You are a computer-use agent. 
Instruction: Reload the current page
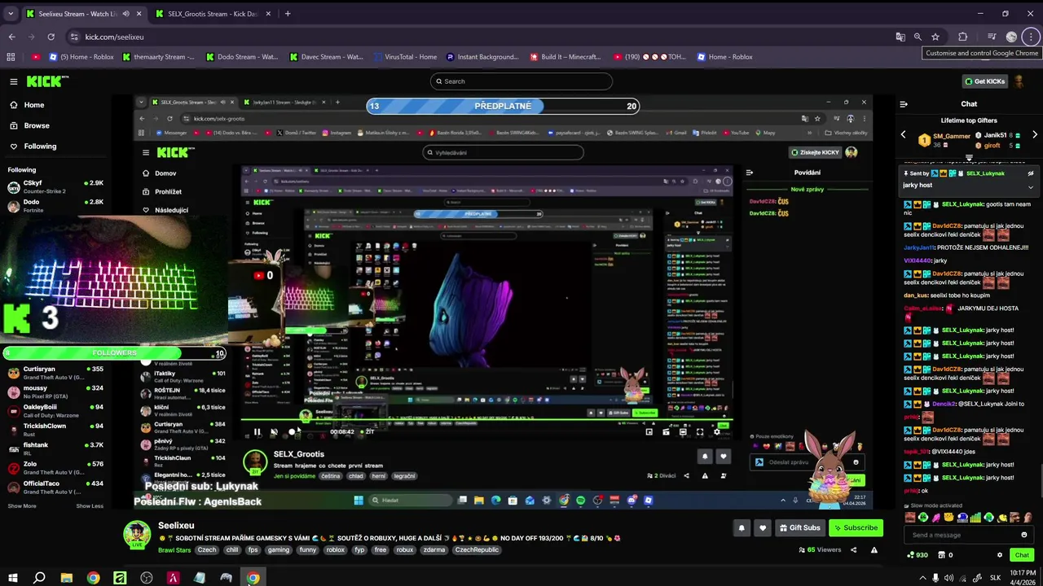pyautogui.click(x=51, y=37)
